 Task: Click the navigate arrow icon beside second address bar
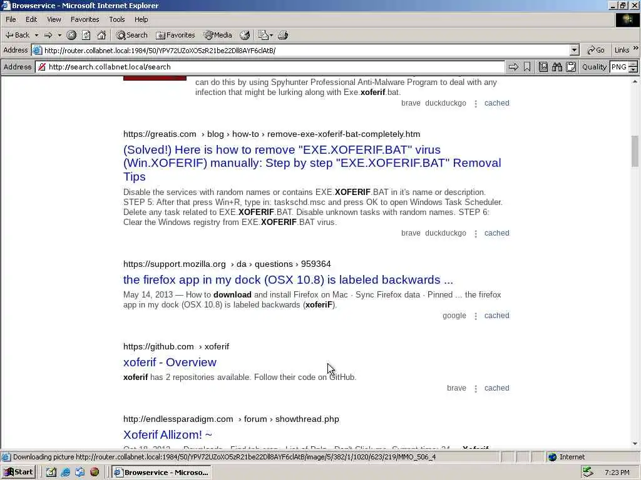click(x=513, y=67)
